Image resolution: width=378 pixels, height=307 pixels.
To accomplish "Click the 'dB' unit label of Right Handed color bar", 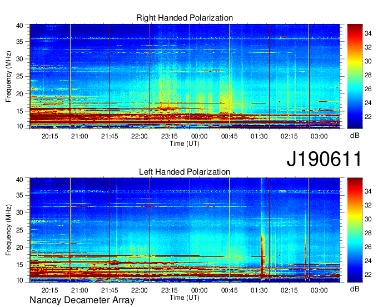I will click(x=355, y=136).
